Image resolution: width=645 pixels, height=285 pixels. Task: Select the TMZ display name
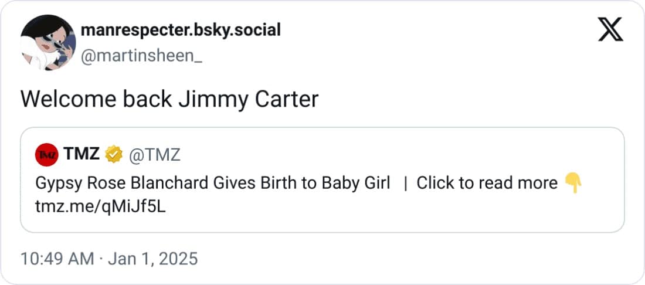point(82,155)
